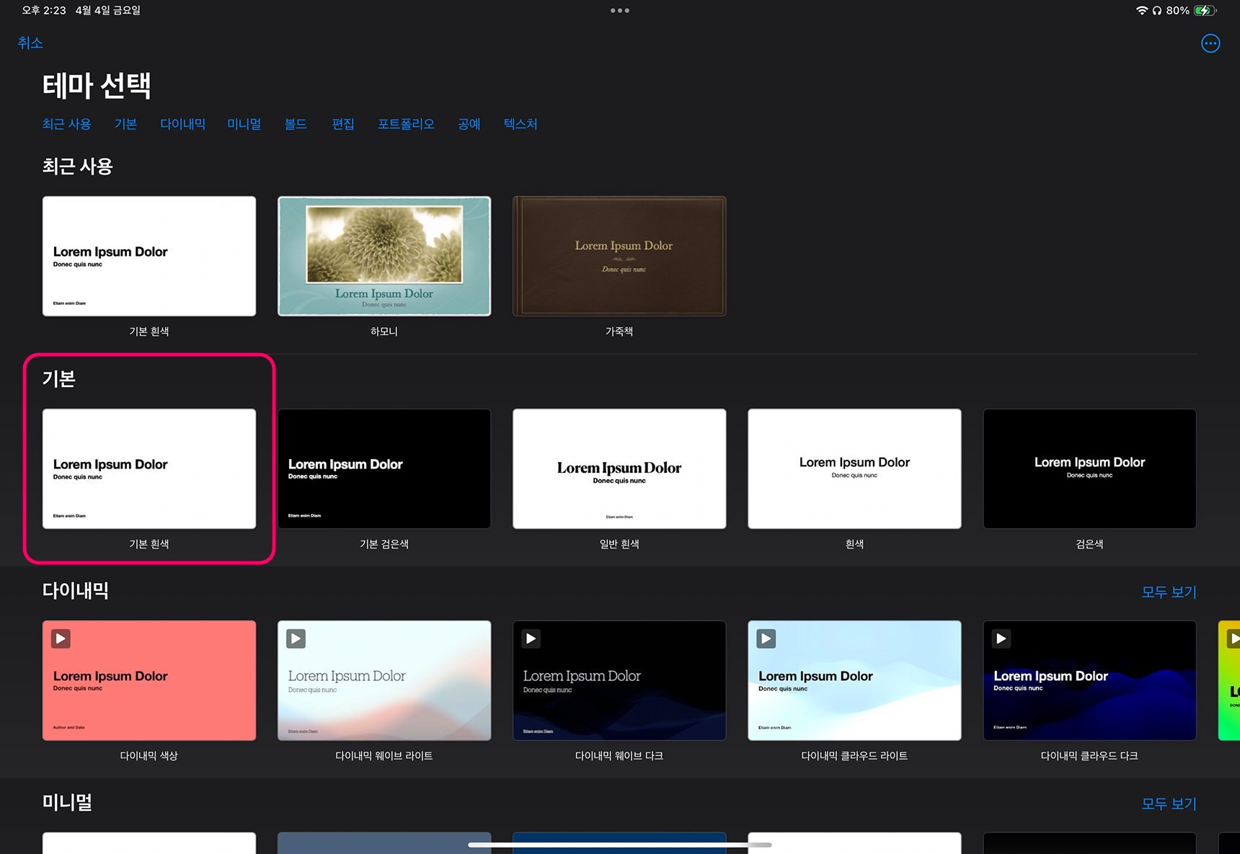
Task: Tap the 기본 검은색 name label
Action: tap(384, 544)
